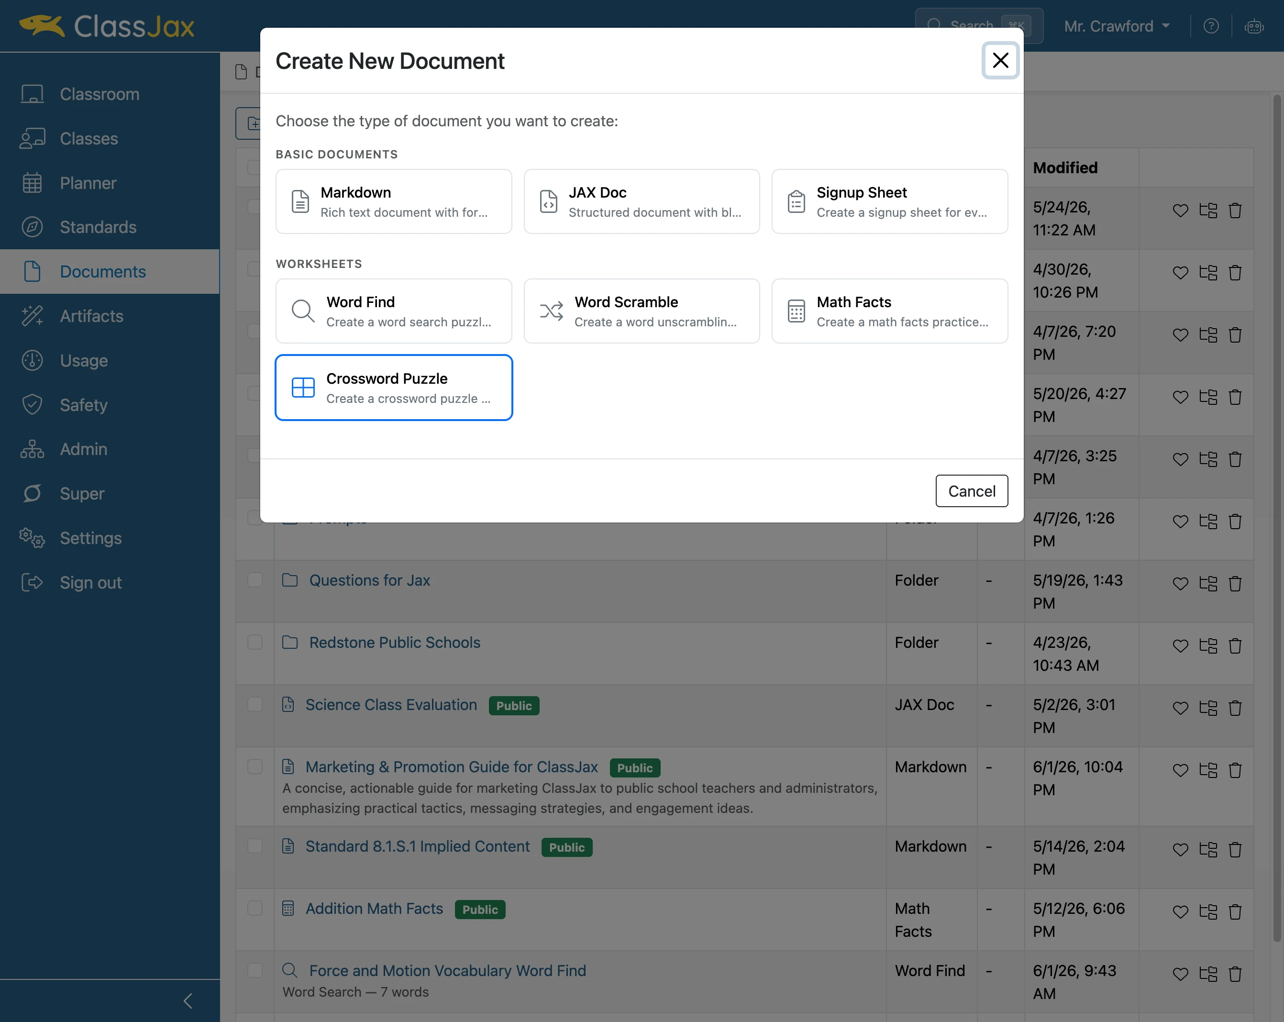This screenshot has height=1022, width=1284.
Task: Tick the Addition Math Facts checkbox
Action: (255, 908)
